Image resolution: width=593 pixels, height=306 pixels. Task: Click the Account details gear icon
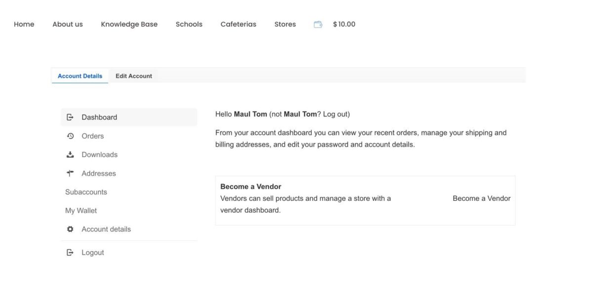pos(70,229)
